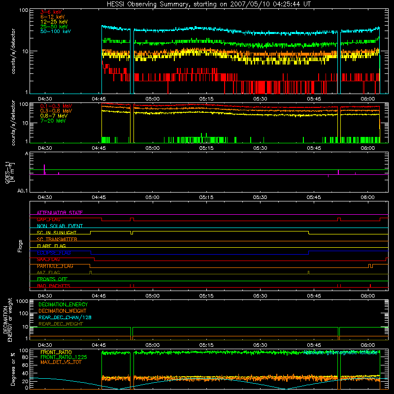Pick the 0.8-7 MeV legend label

click(x=54, y=116)
